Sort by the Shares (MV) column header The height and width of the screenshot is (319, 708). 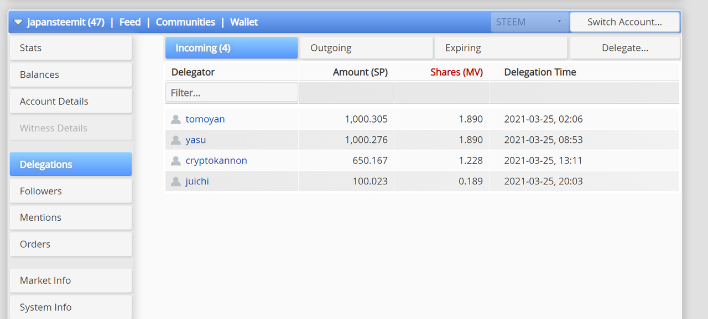click(456, 72)
